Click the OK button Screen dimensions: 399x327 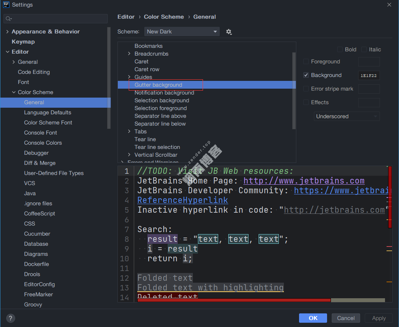313,318
